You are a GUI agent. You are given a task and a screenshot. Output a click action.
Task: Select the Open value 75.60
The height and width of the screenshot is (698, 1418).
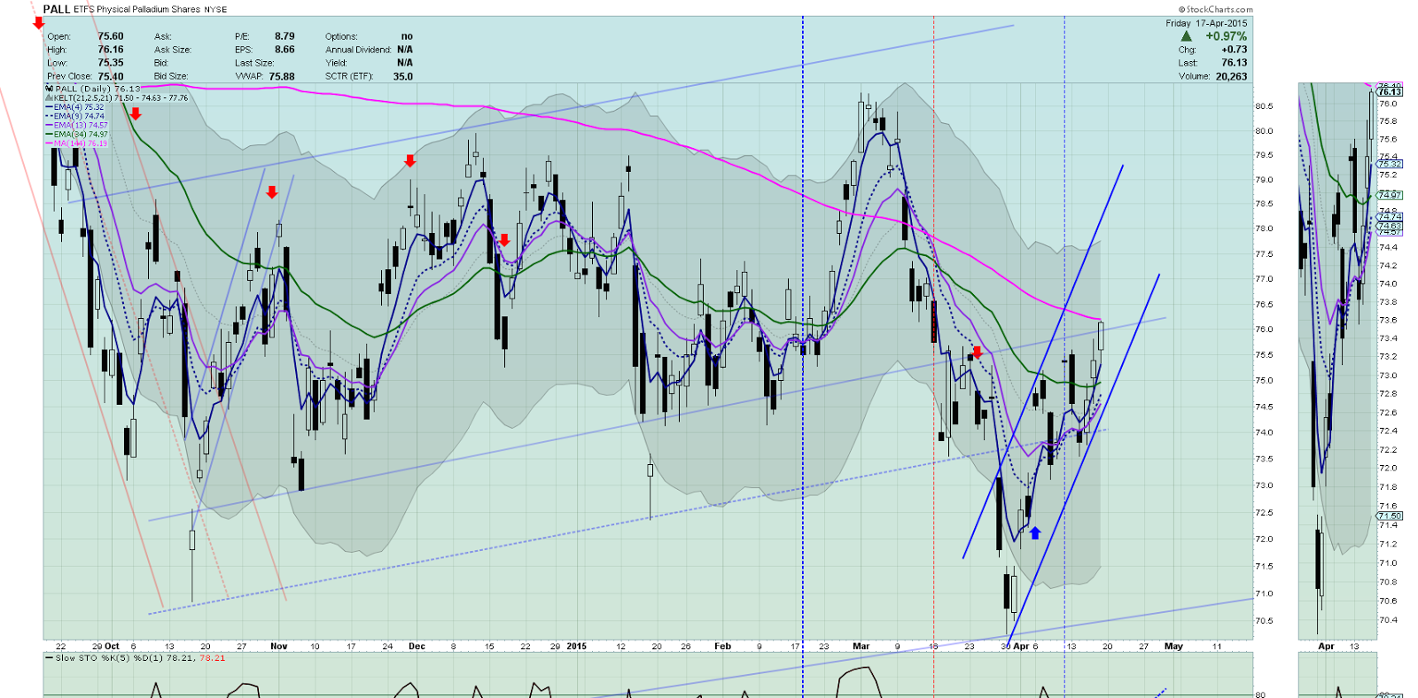click(x=111, y=36)
